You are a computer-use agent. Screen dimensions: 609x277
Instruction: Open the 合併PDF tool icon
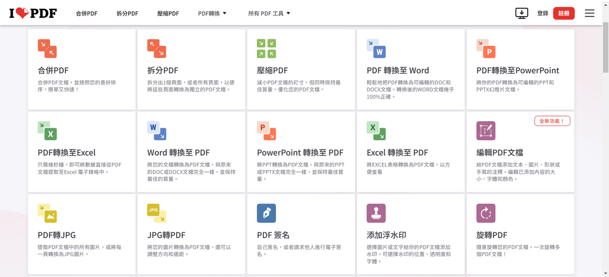[x=47, y=49]
